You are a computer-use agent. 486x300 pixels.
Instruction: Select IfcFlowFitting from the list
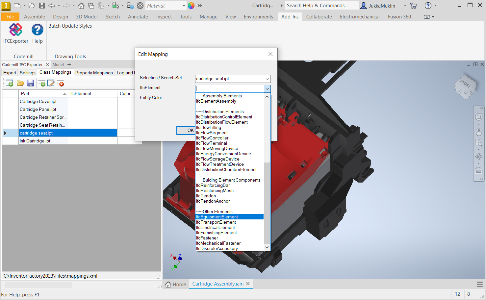pyautogui.click(x=209, y=128)
